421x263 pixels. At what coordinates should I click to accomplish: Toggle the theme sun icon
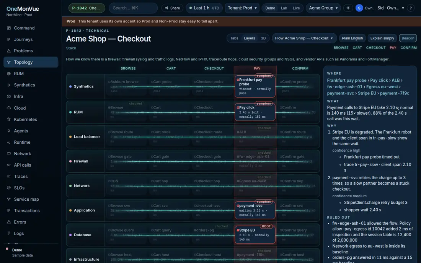348,8
